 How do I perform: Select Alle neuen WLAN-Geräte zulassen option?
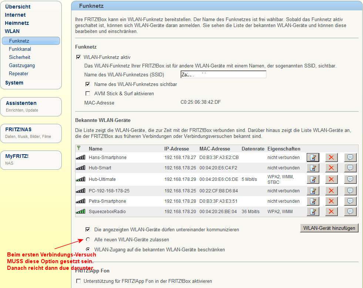tap(88, 239)
